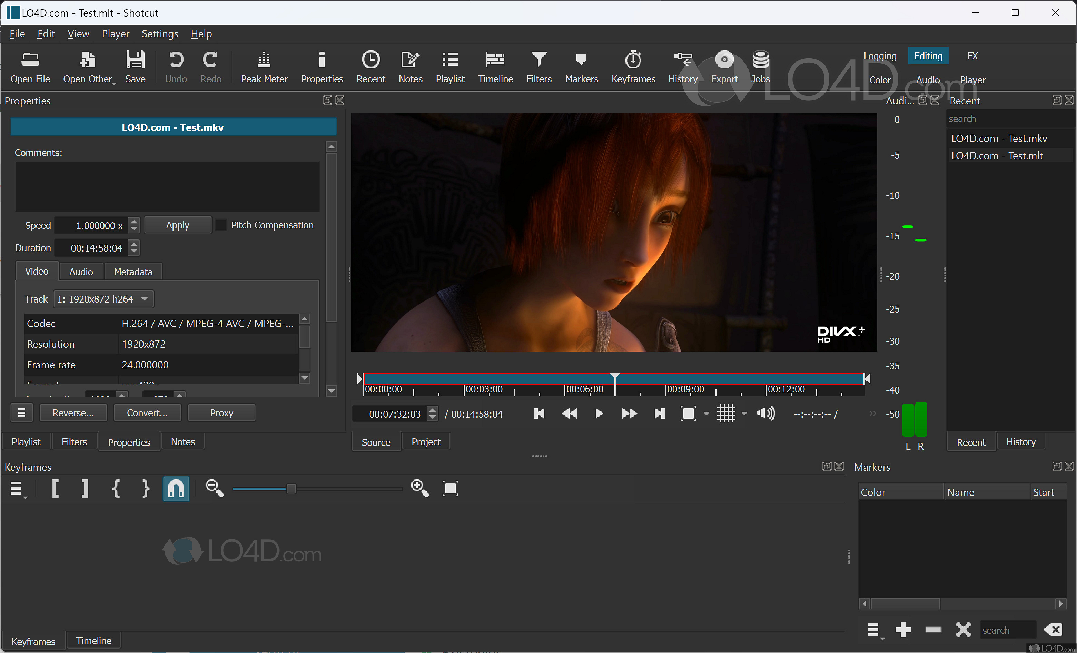Image resolution: width=1077 pixels, height=653 pixels.
Task: Open the video Track dropdown
Action: pyautogui.click(x=103, y=299)
